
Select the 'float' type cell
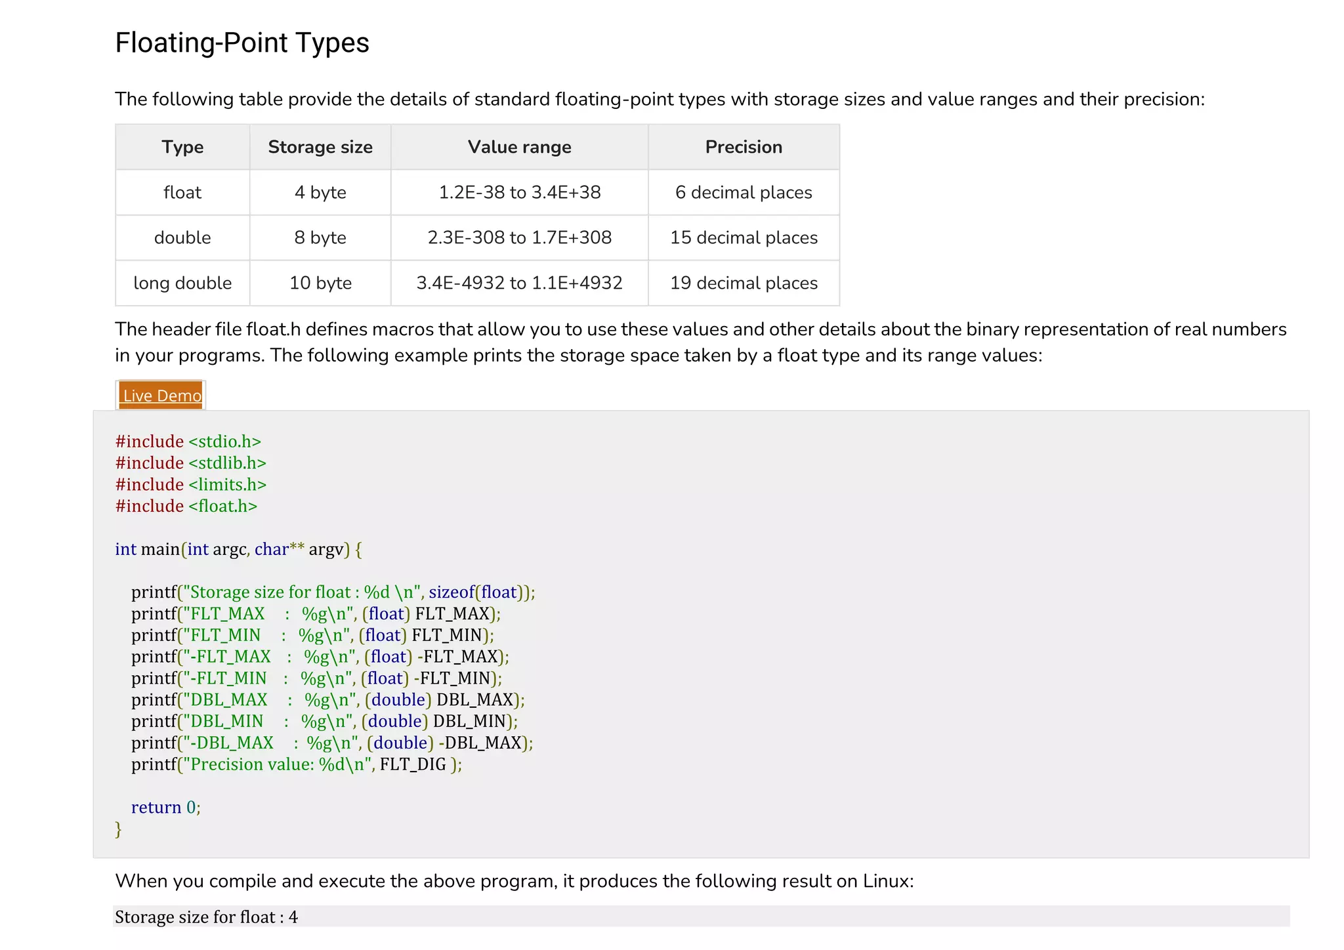tap(182, 192)
